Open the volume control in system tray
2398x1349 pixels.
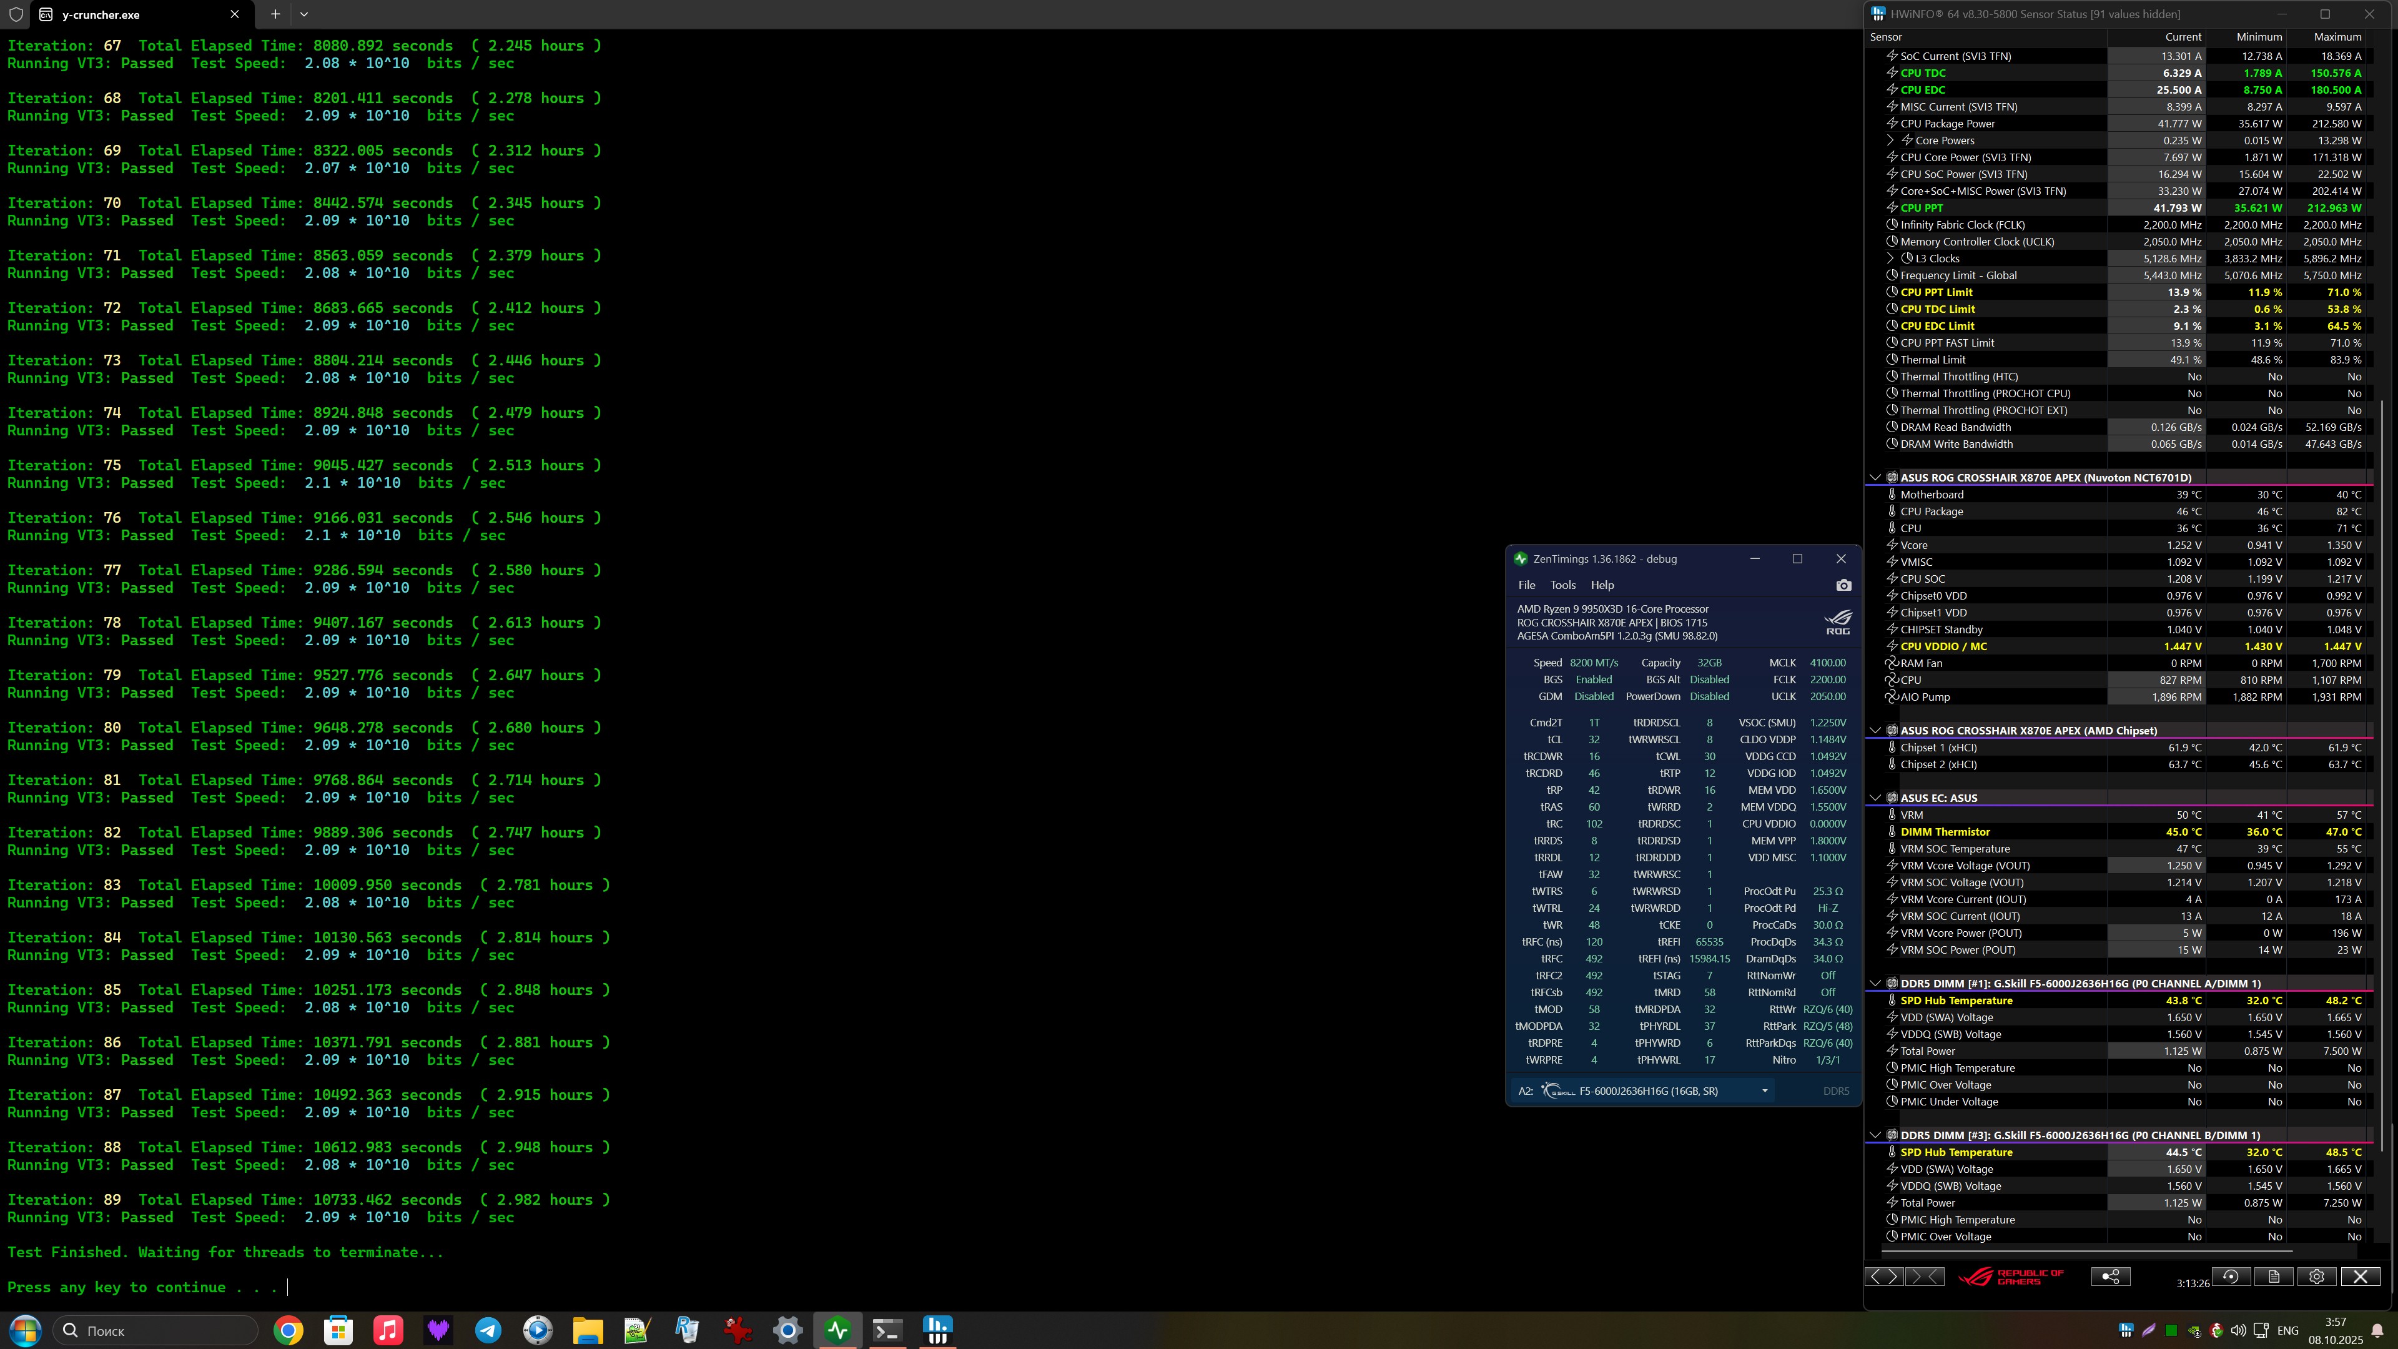click(2239, 1332)
